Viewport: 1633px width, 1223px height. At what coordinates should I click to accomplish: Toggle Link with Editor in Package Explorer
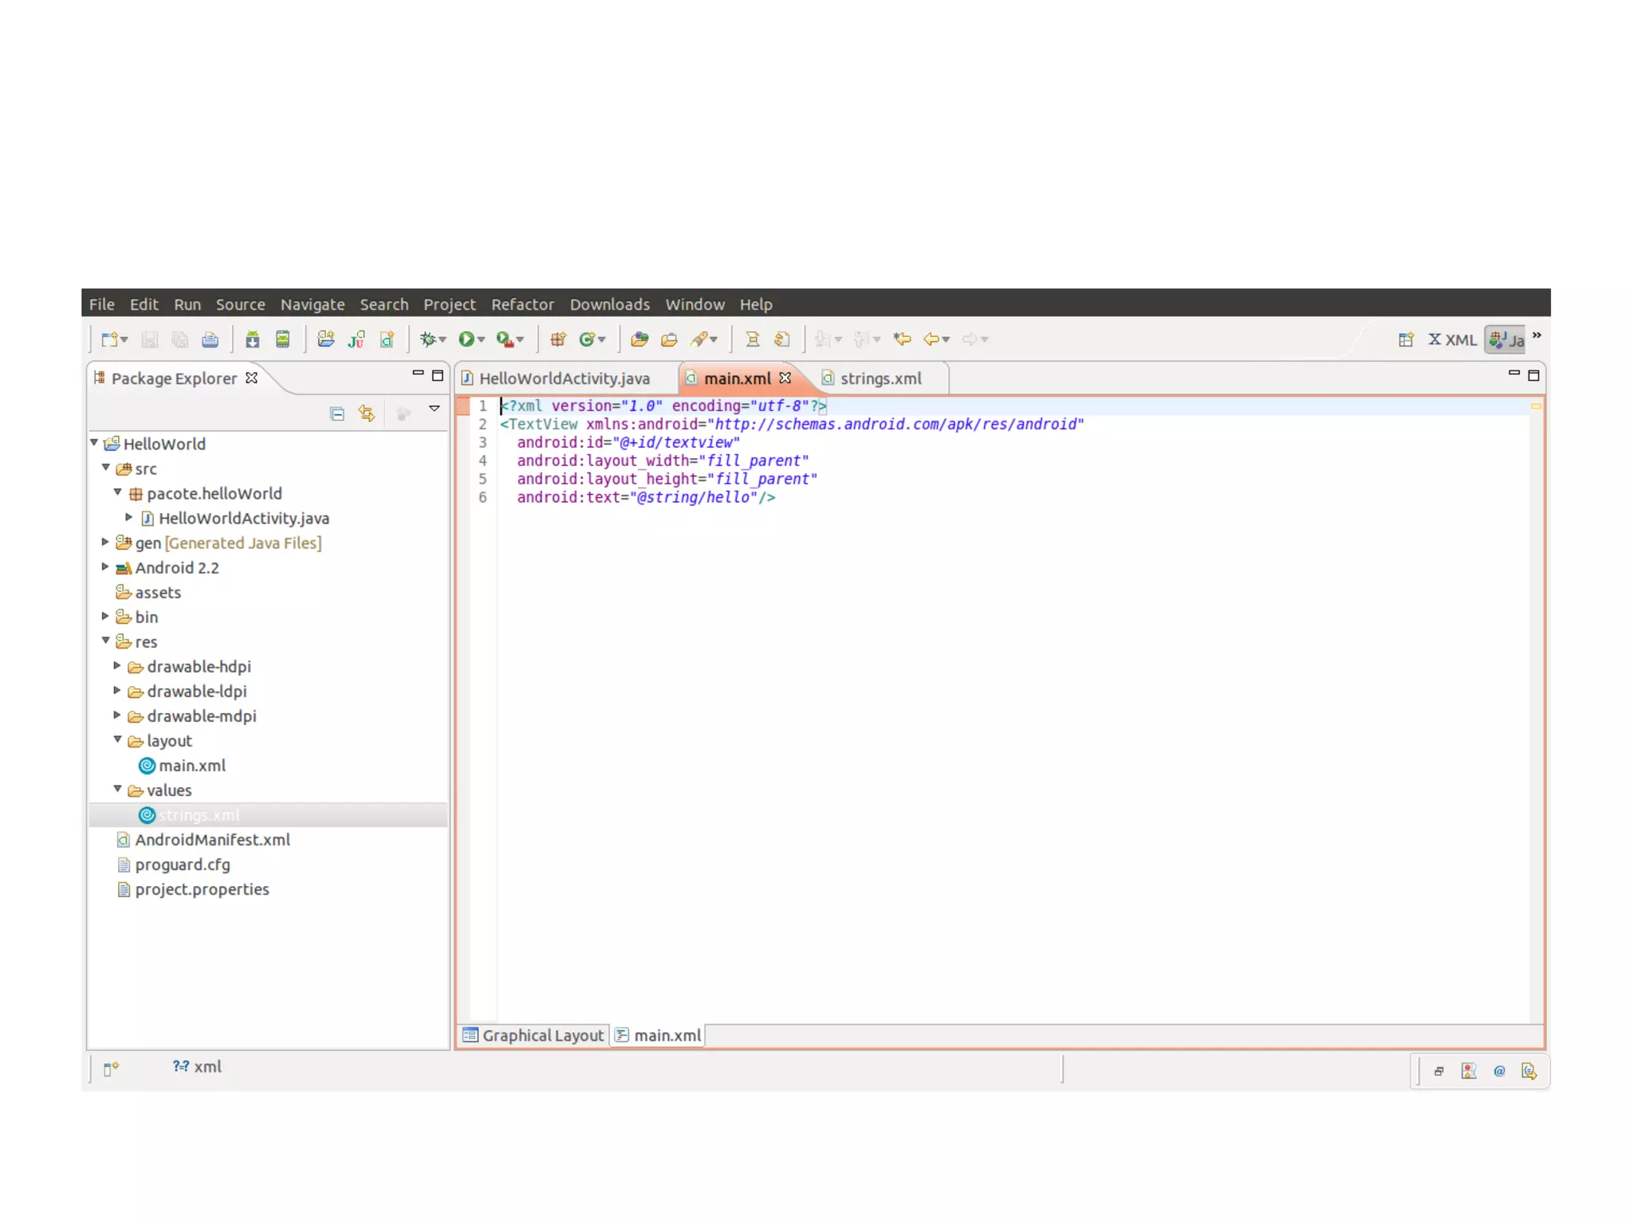tap(366, 414)
